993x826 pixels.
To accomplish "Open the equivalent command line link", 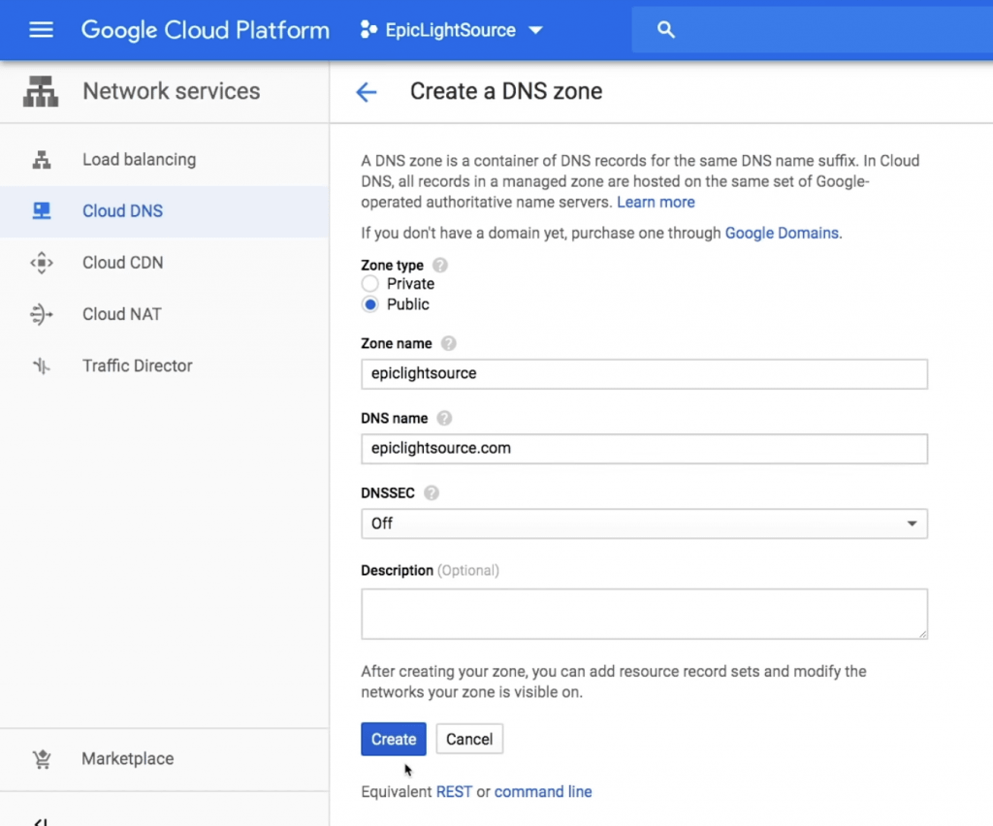I will click(543, 792).
